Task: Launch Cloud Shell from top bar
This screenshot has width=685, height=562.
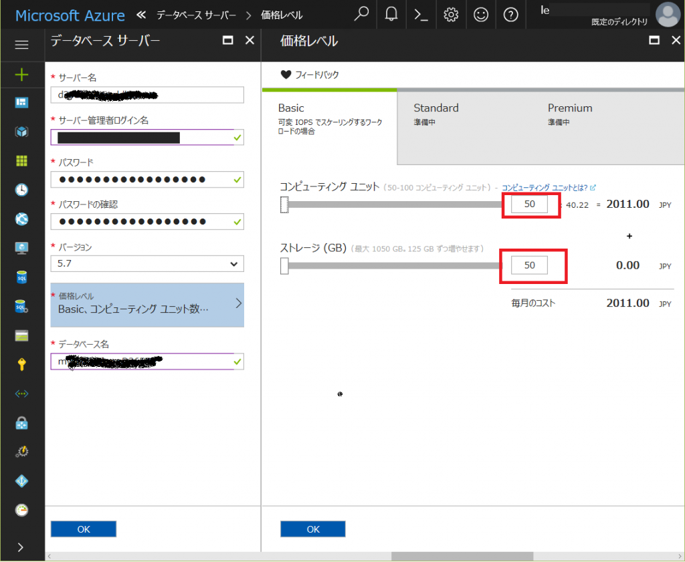Action: click(x=421, y=15)
